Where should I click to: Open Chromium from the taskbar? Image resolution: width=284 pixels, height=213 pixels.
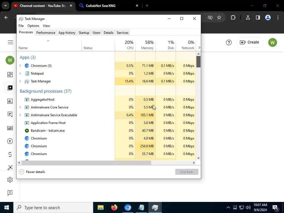pos(128,207)
